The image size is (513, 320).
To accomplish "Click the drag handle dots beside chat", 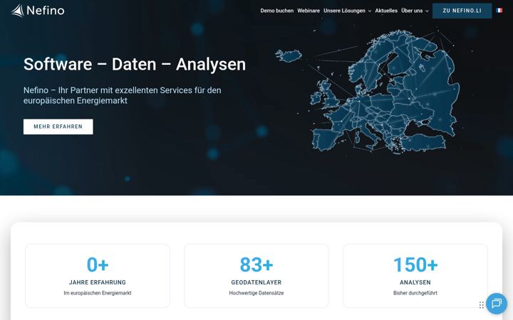I will 481,305.
